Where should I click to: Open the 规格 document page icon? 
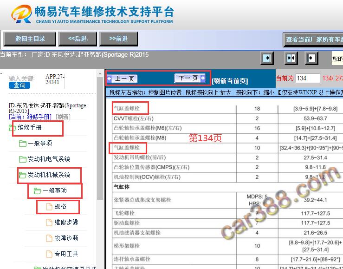coord(49,206)
